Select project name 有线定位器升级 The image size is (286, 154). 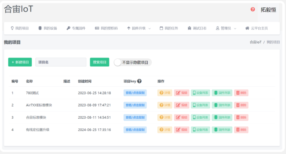tap(37, 130)
